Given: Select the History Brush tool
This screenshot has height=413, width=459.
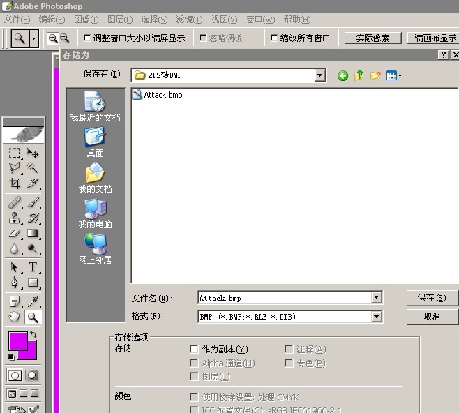Looking at the screenshot, I should coord(33,218).
